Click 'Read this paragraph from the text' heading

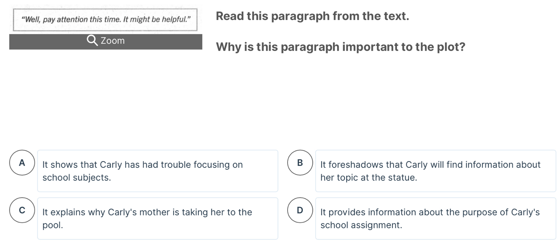tap(313, 16)
